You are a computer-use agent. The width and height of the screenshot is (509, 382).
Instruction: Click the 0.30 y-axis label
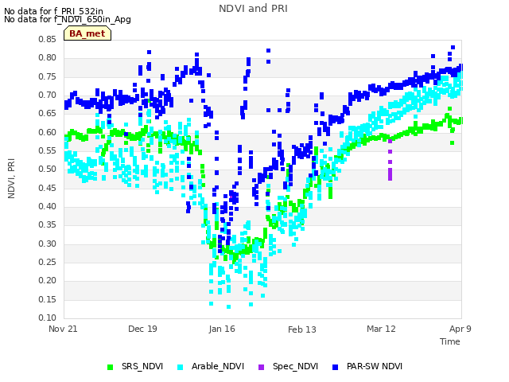point(48,244)
